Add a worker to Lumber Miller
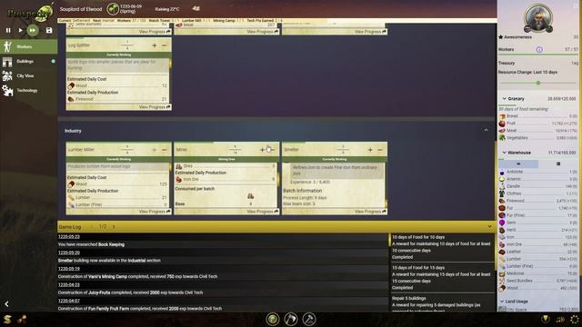Viewport: 582px width, 327px height. tap(155, 150)
